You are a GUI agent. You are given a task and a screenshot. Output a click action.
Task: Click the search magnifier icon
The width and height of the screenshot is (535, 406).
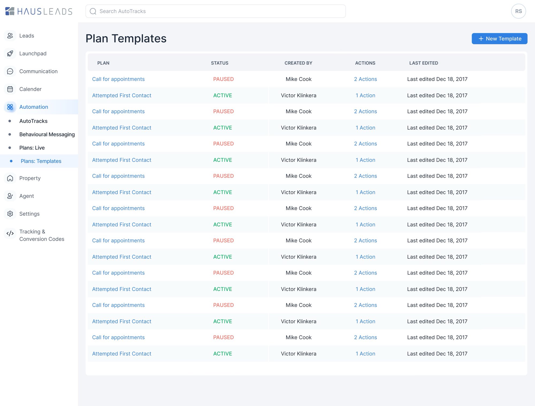tap(93, 11)
